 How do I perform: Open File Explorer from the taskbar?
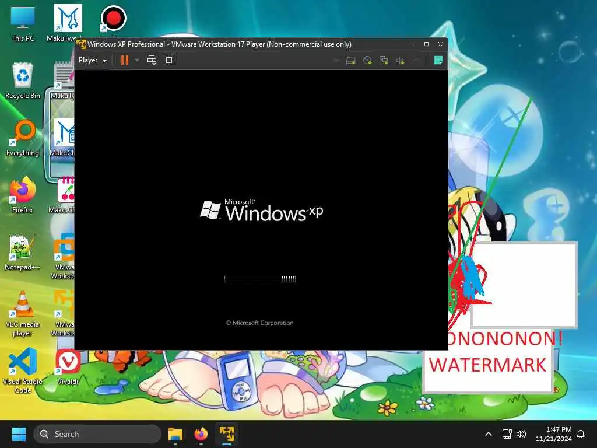click(175, 434)
